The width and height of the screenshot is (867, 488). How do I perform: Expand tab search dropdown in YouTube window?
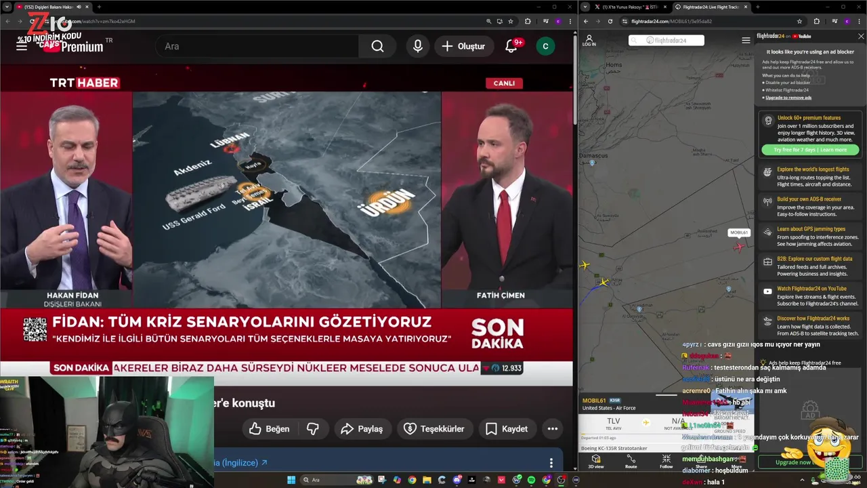pyautogui.click(x=7, y=7)
